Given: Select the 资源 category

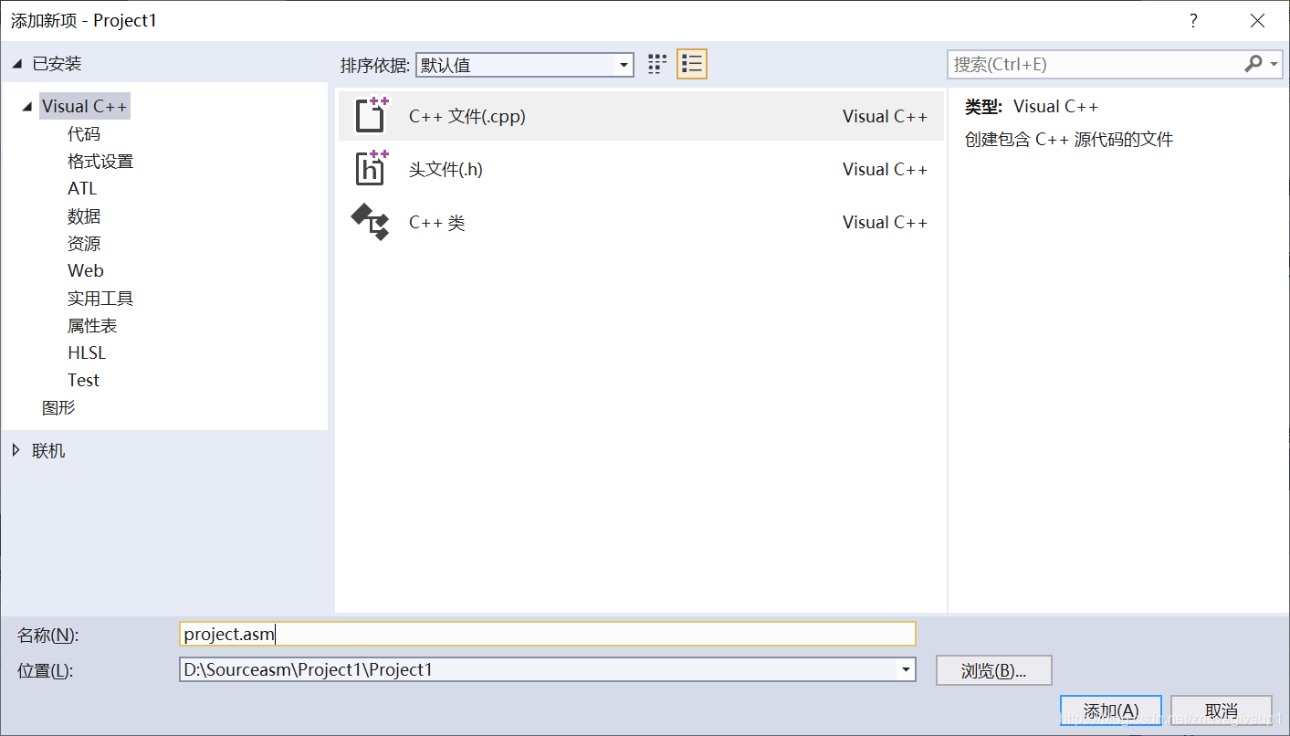Looking at the screenshot, I should [84, 244].
